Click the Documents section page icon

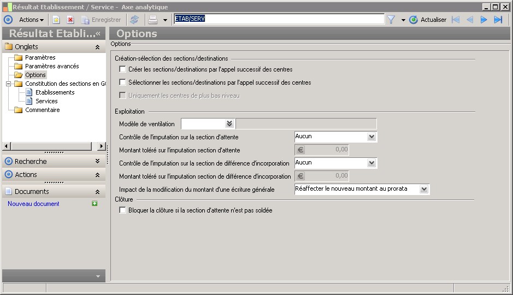pos(9,191)
